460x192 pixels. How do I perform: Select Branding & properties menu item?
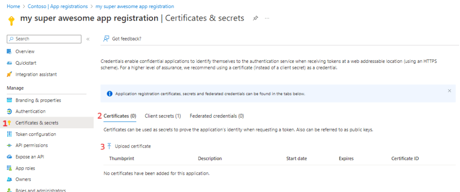pyautogui.click(x=38, y=100)
